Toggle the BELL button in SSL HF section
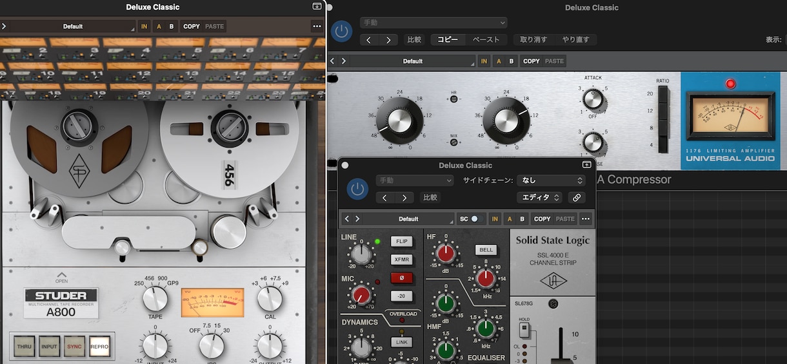Screen dimensions: 787x364 [x=486, y=250]
